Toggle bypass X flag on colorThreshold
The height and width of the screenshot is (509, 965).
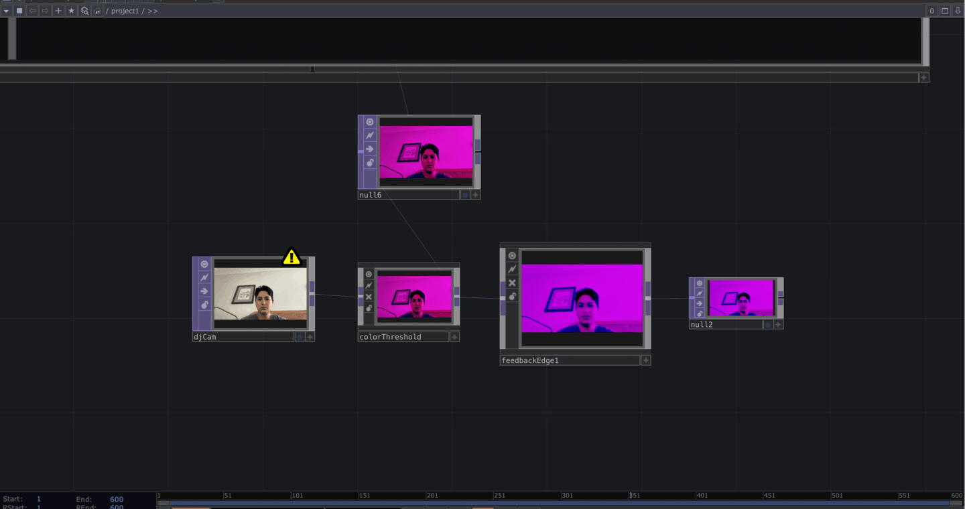click(369, 297)
